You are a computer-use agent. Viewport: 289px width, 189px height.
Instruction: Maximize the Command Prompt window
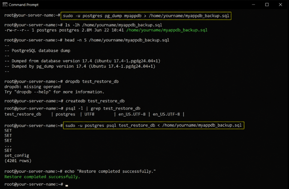pos(267,4)
